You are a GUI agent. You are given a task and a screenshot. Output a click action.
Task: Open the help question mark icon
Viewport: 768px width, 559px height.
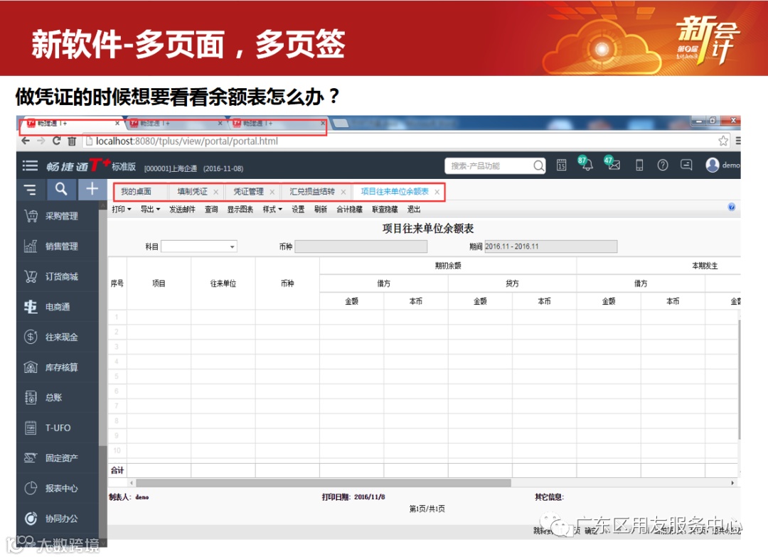(x=663, y=165)
